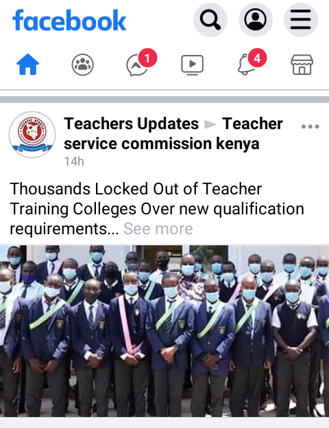
Task: Open the Teachers Updates profile picture
Action: tap(32, 135)
